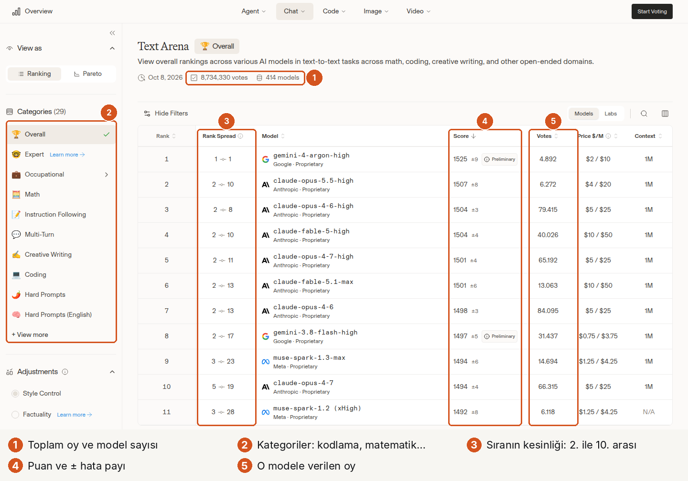Click the Preliminary badge for gemini-3.8-flash-high
Screen dimensions: 688x481
pyautogui.click(x=499, y=336)
